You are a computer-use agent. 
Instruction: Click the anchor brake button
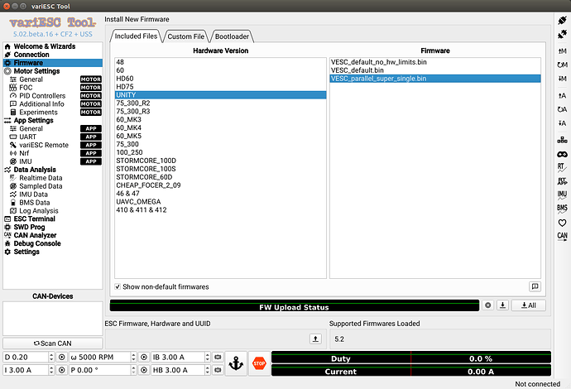coord(236,363)
